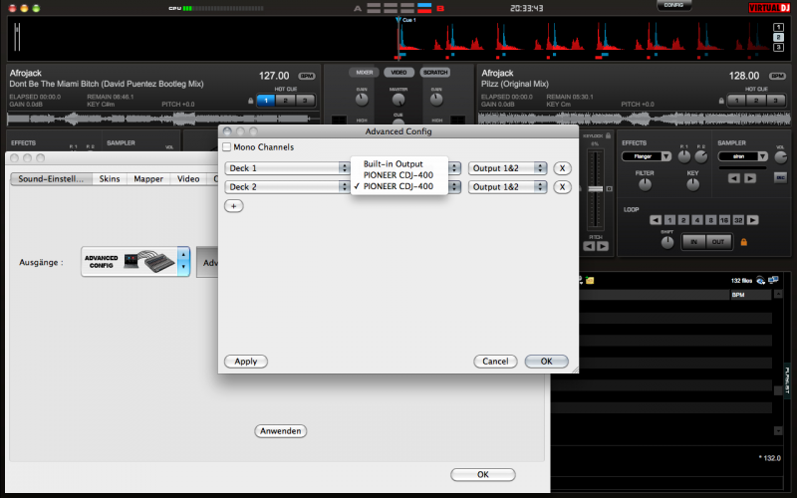This screenshot has width=797, height=498.
Task: Open the Flanger effects dropdown
Action: click(646, 156)
